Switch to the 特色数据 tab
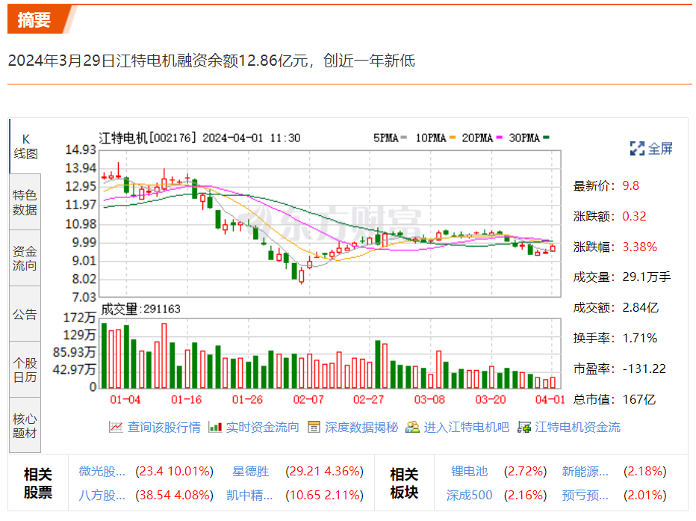The width and height of the screenshot is (696, 521). click(x=25, y=202)
